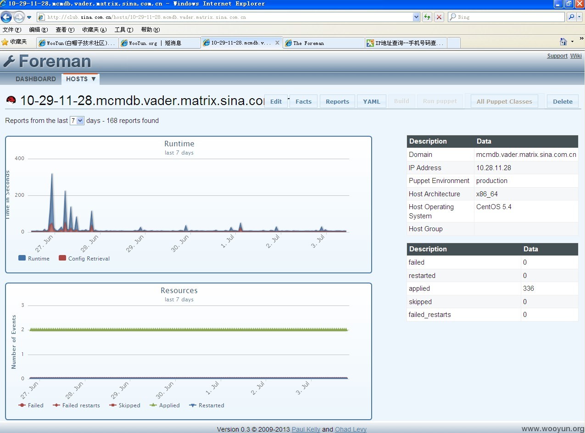
Task: Close the active 10-29-11-28.mcmdb tab
Action: tap(277, 43)
